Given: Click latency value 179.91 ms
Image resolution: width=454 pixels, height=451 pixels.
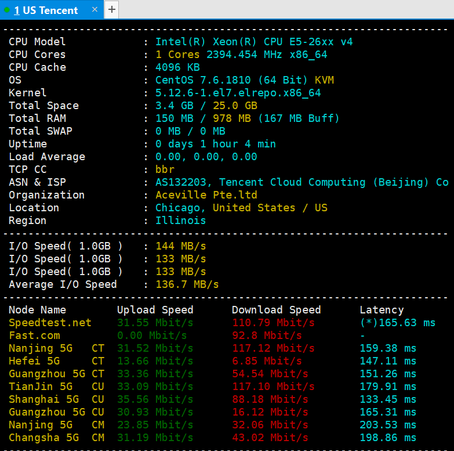Looking at the screenshot, I should pyautogui.click(x=388, y=387).
